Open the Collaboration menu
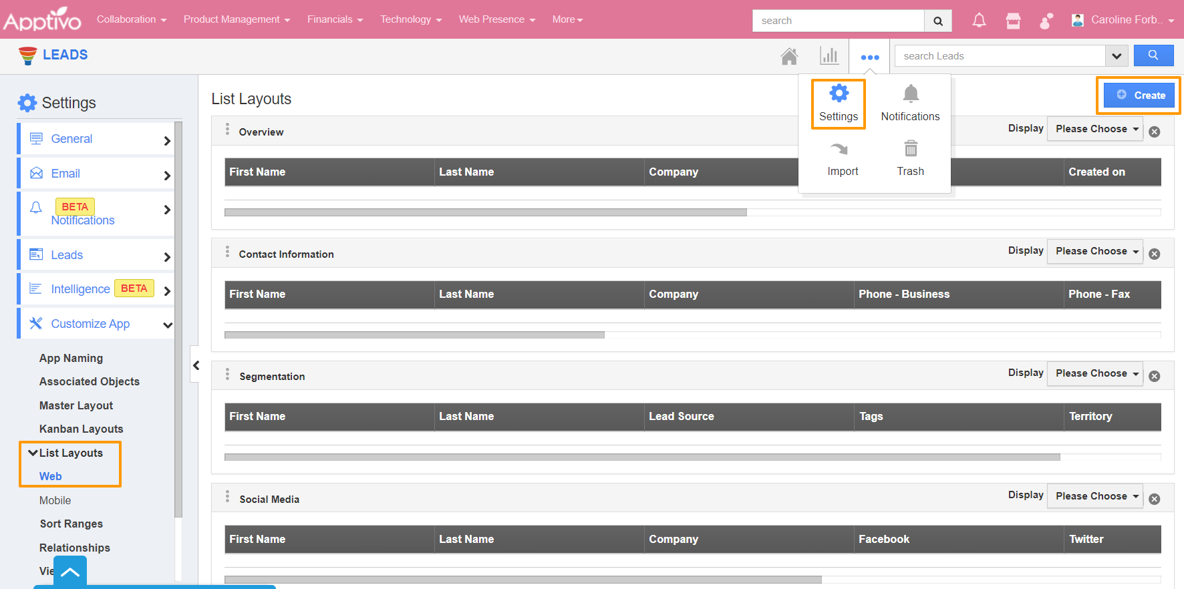1184x589 pixels. point(131,19)
